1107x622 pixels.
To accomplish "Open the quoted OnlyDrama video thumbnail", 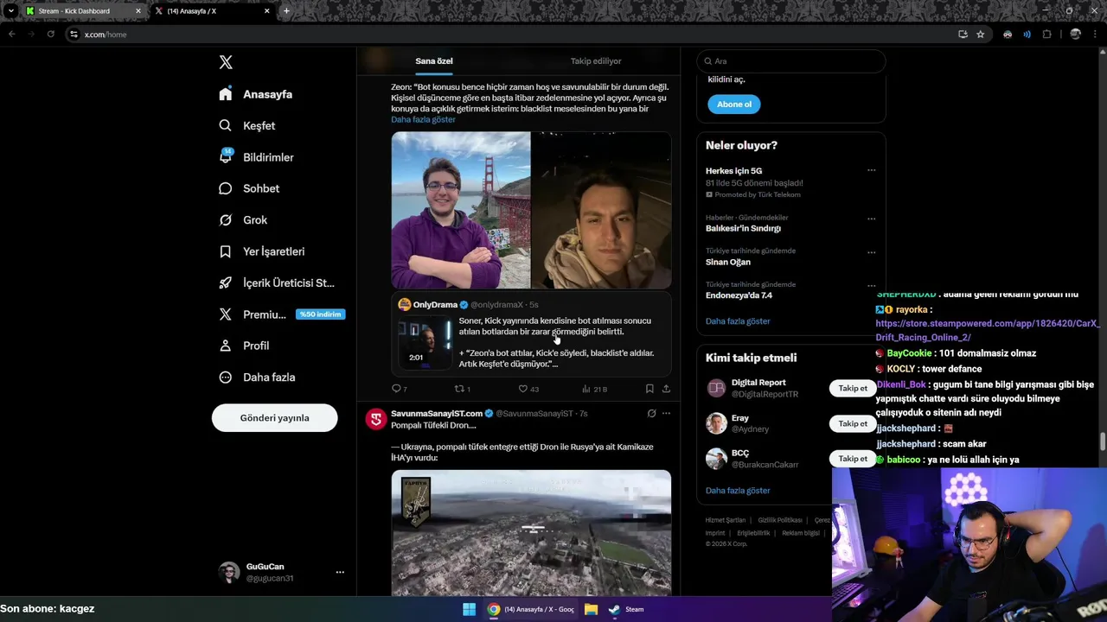I will click(x=425, y=342).
